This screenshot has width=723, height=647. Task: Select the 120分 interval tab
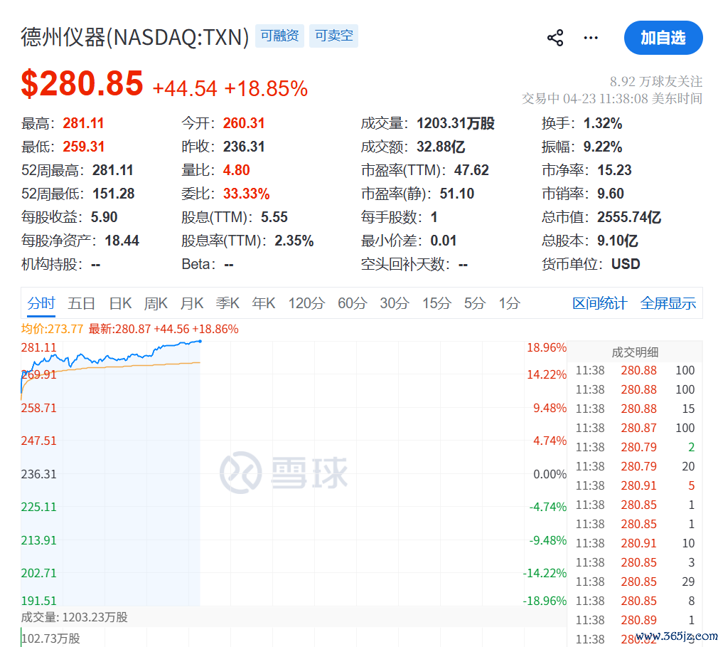(x=306, y=303)
